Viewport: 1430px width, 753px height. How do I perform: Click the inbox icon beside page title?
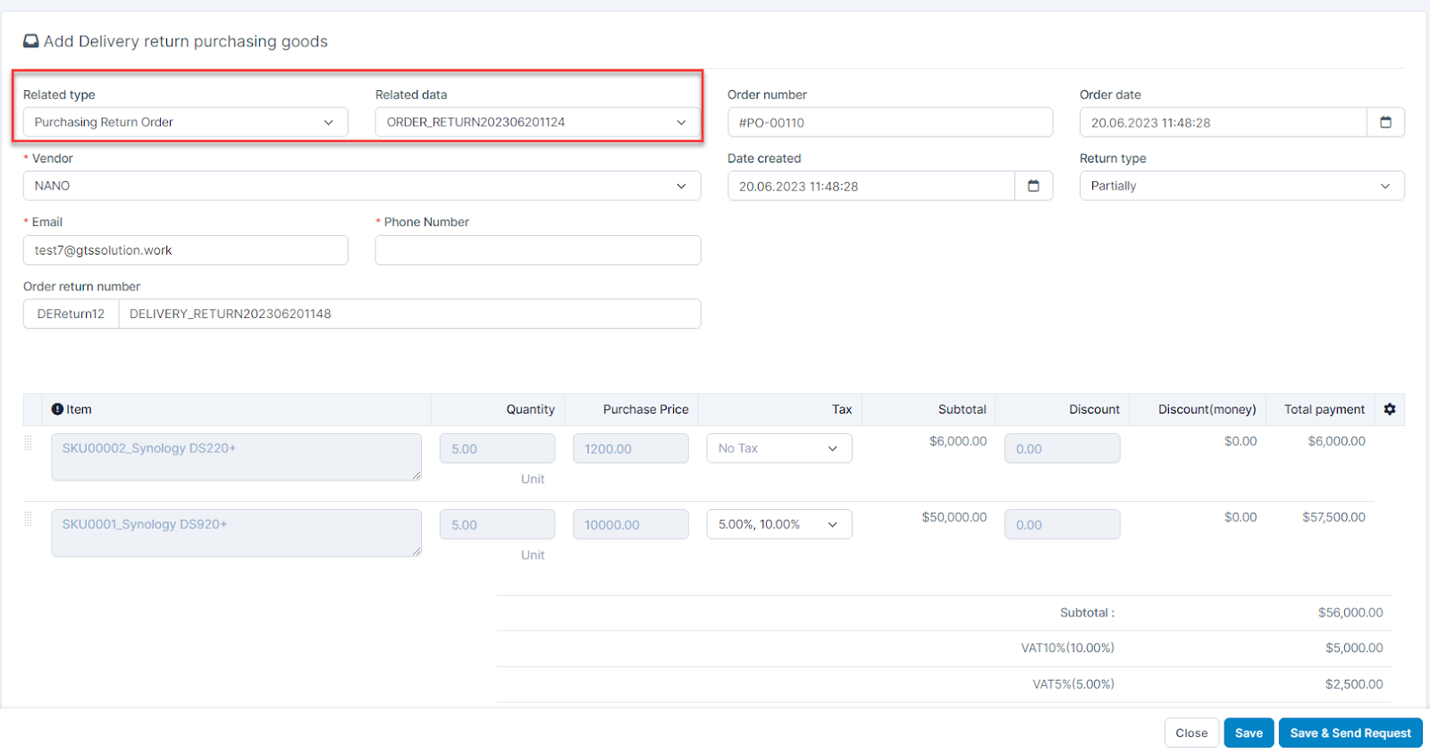[x=31, y=41]
